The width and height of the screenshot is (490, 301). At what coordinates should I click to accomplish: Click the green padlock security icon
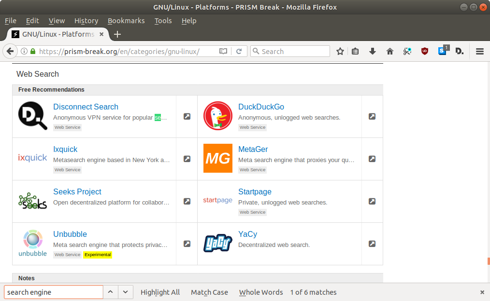pos(33,51)
